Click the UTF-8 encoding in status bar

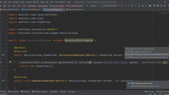pos(160,94)
